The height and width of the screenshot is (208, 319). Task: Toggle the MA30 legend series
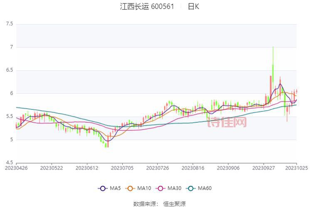(168, 188)
